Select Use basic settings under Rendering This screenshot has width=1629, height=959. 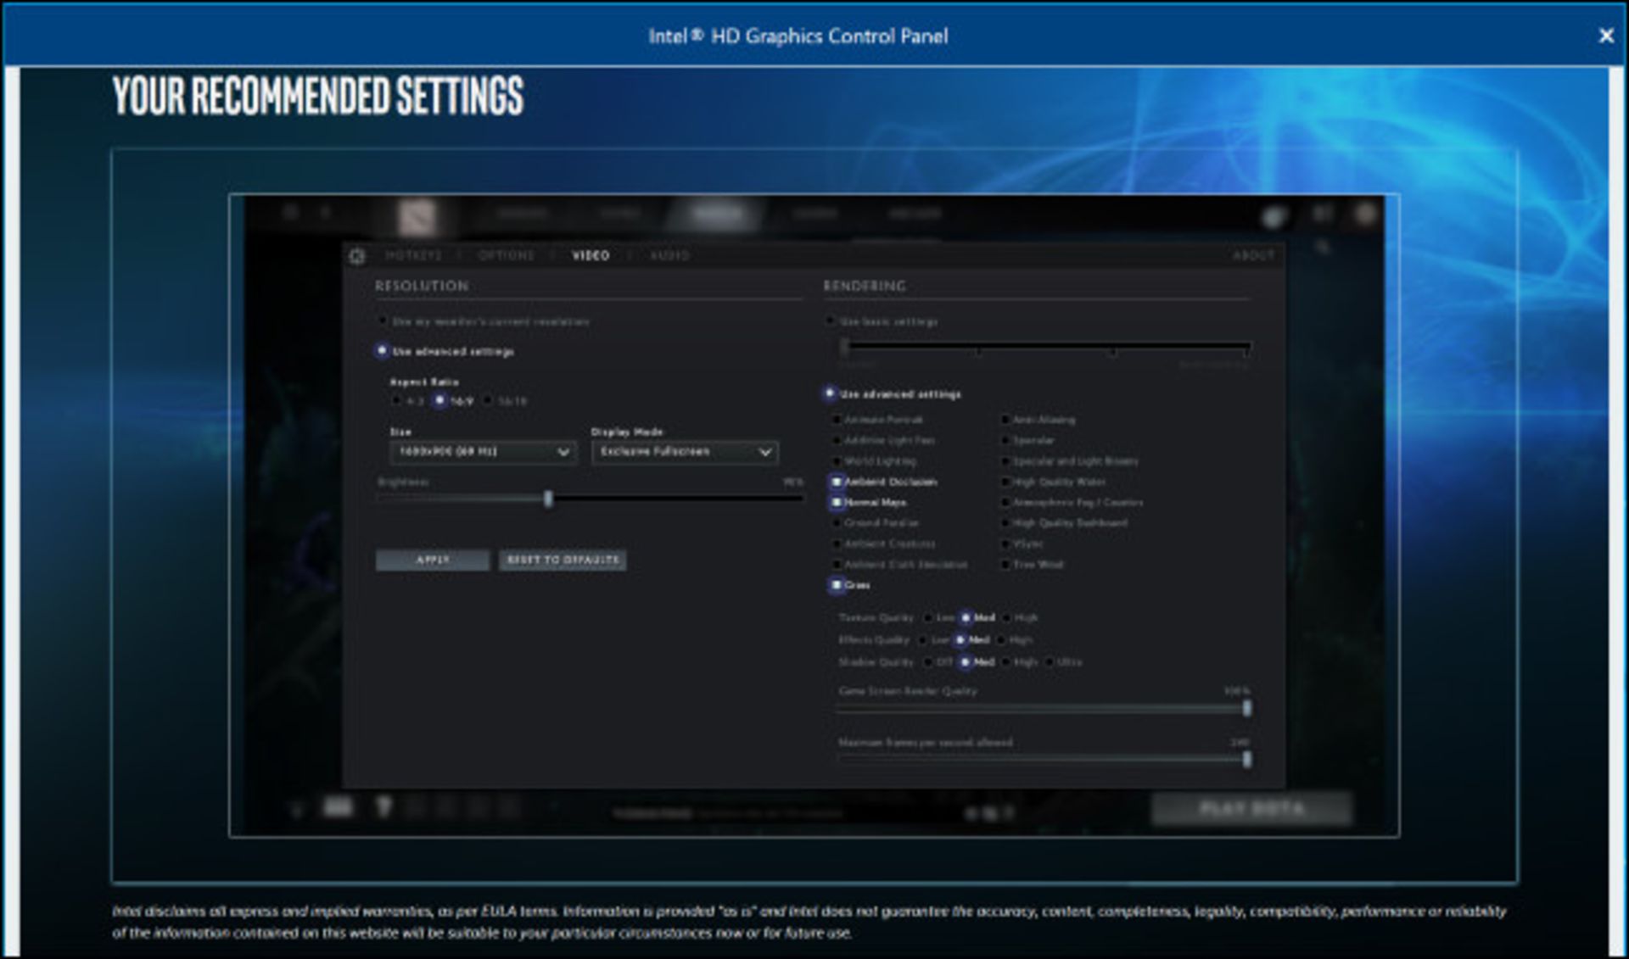tap(831, 321)
